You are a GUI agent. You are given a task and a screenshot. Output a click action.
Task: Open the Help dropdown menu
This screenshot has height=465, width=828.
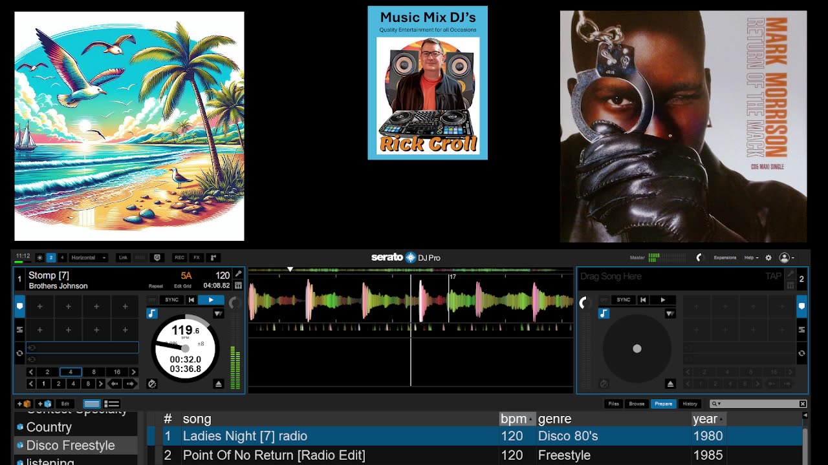pos(751,258)
